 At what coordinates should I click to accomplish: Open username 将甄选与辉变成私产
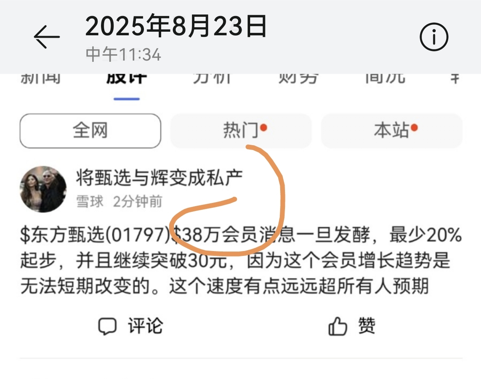click(160, 178)
